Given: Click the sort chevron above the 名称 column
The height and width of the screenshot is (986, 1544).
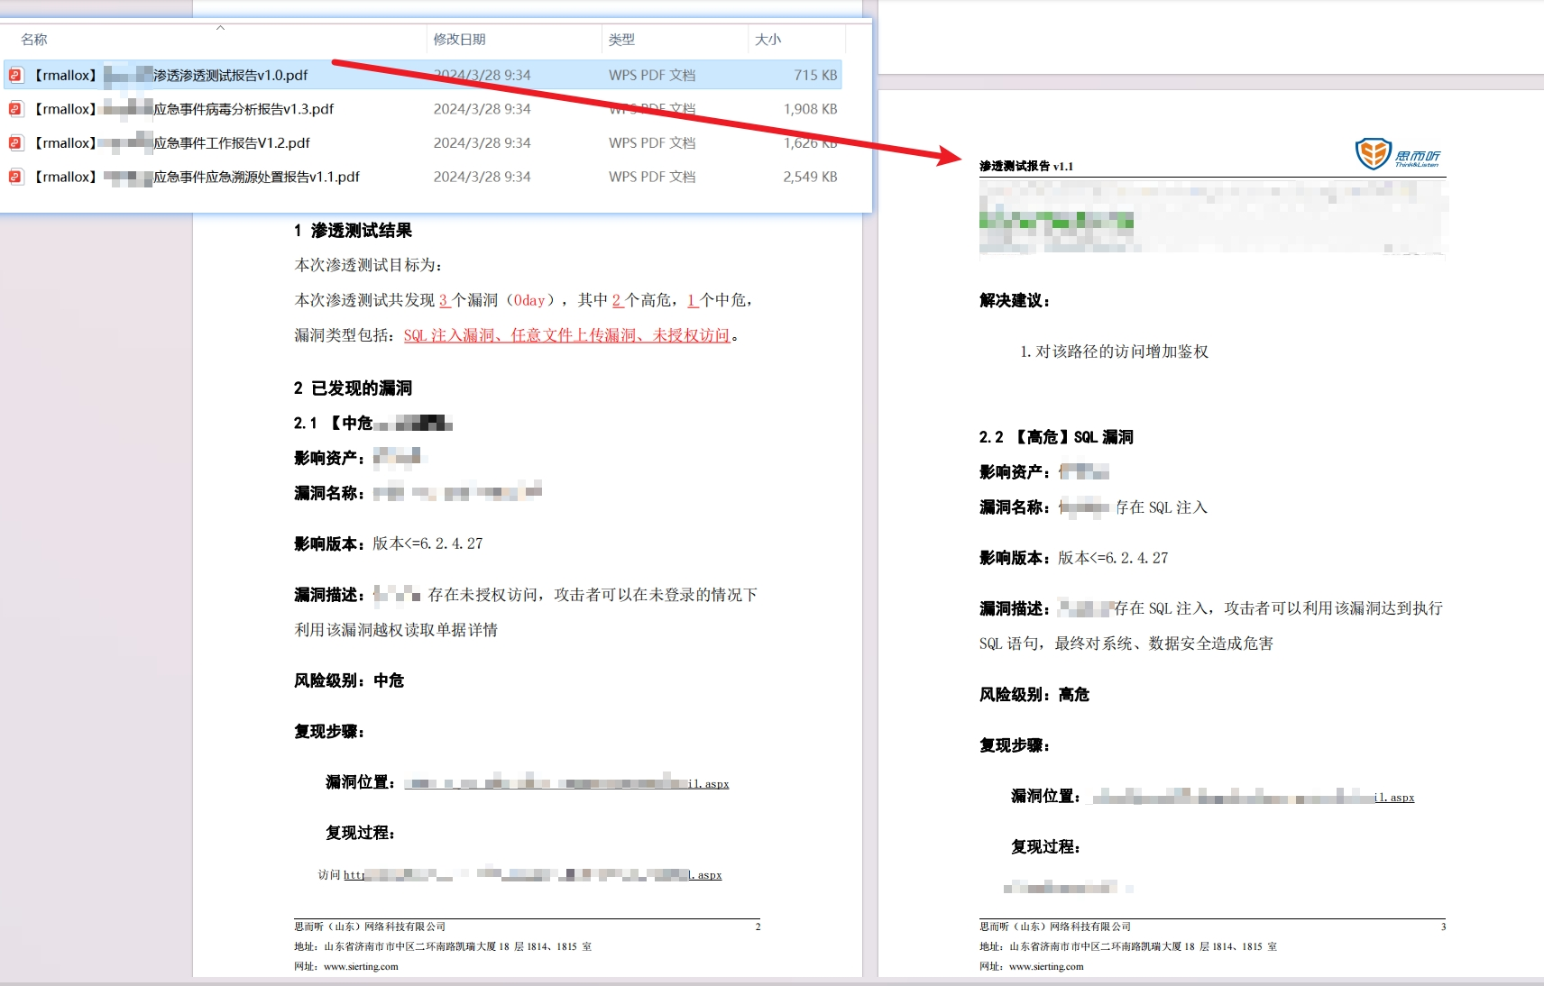Looking at the screenshot, I should tap(220, 28).
